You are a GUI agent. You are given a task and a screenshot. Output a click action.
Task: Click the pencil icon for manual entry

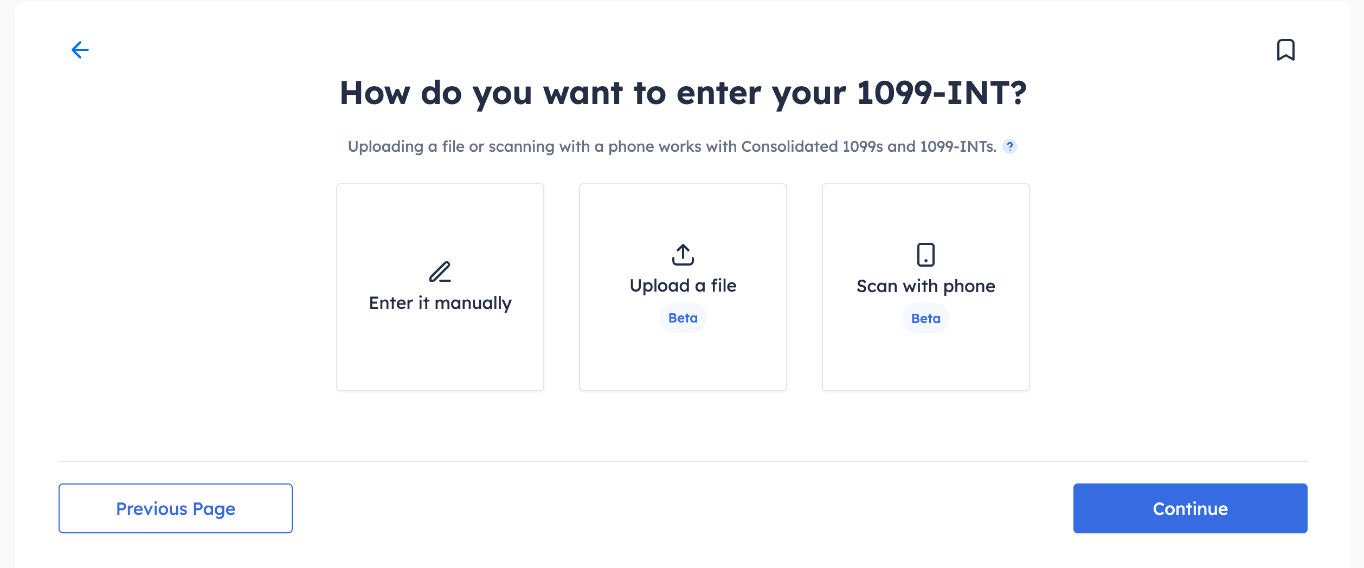click(440, 272)
